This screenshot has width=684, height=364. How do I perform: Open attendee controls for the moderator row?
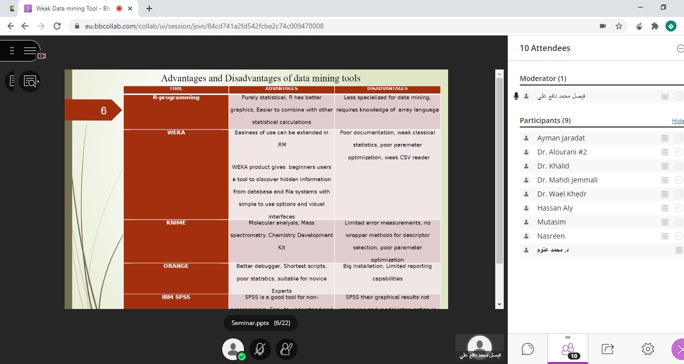coord(679,96)
